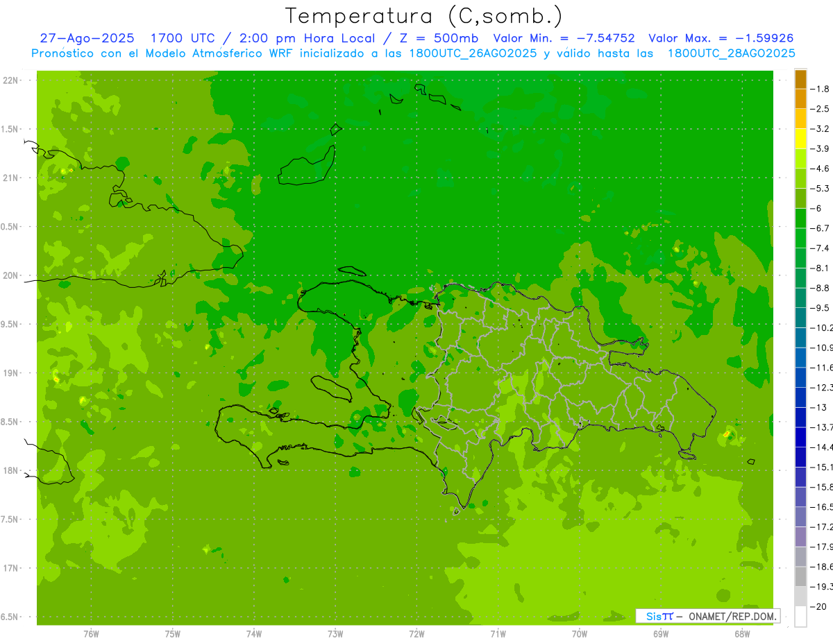The image size is (833, 643).
Task: Click the "68W" longitude label
Action: click(742, 634)
